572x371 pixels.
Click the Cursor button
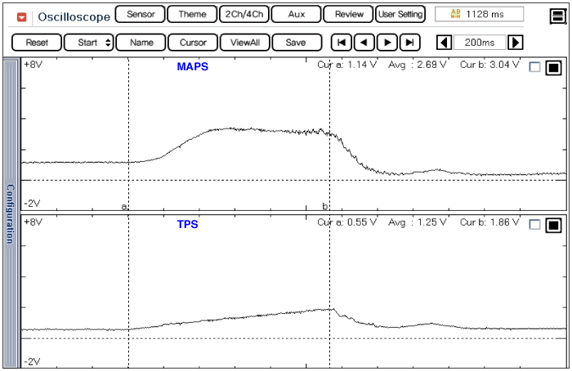click(x=193, y=42)
